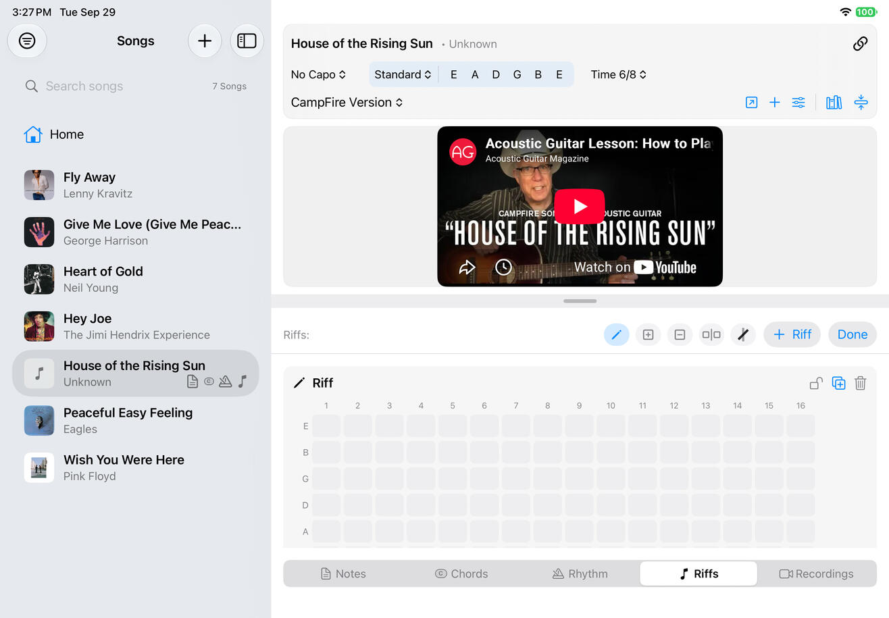Click column 16 cell on the B string

tap(801, 453)
